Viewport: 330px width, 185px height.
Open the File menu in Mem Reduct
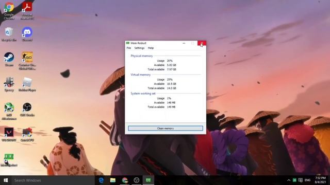pos(129,48)
